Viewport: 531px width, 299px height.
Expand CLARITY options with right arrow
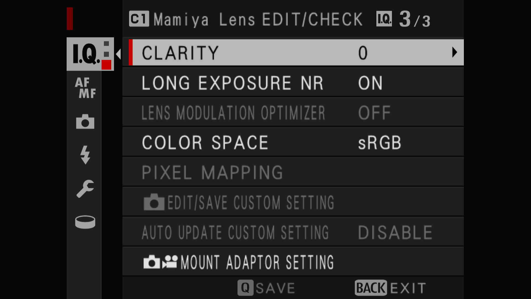click(x=454, y=52)
